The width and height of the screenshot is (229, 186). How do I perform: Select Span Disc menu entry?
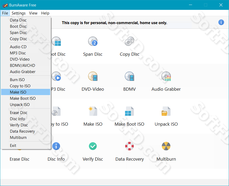25,33
